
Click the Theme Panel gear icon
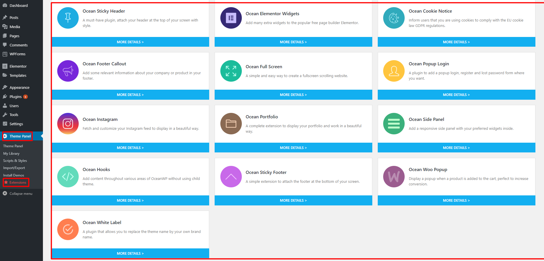[x=5, y=136]
